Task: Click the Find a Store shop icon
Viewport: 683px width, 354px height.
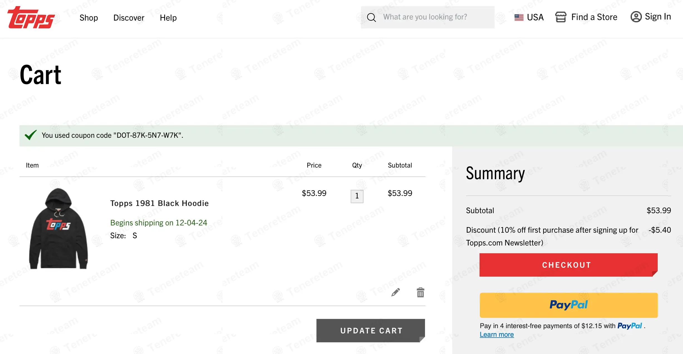Action: [x=561, y=17]
